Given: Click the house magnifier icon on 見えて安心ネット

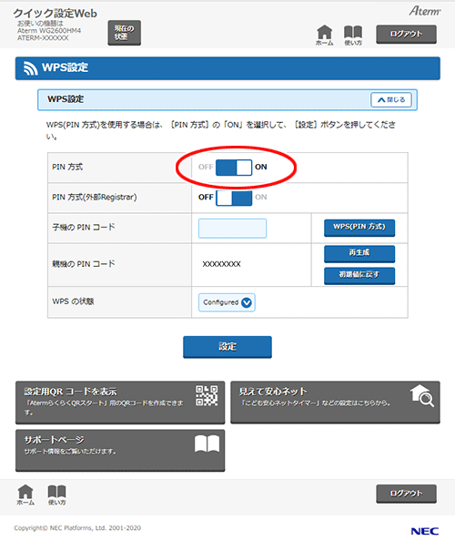Looking at the screenshot, I should [x=422, y=395].
